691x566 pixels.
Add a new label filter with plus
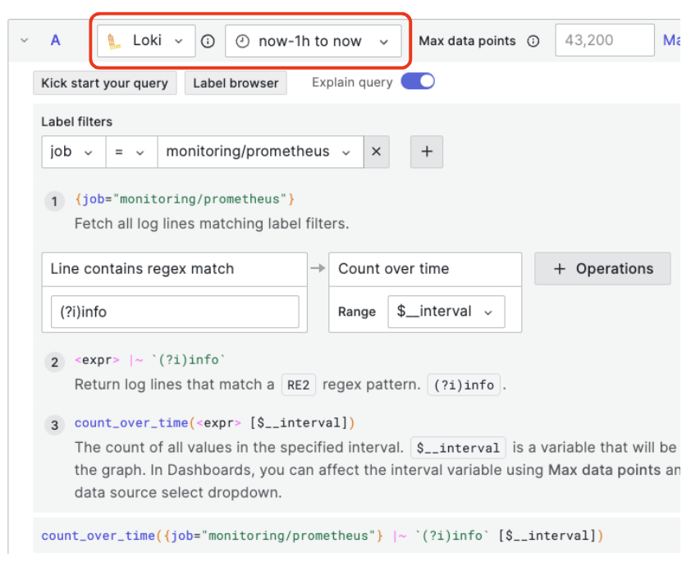tap(426, 152)
